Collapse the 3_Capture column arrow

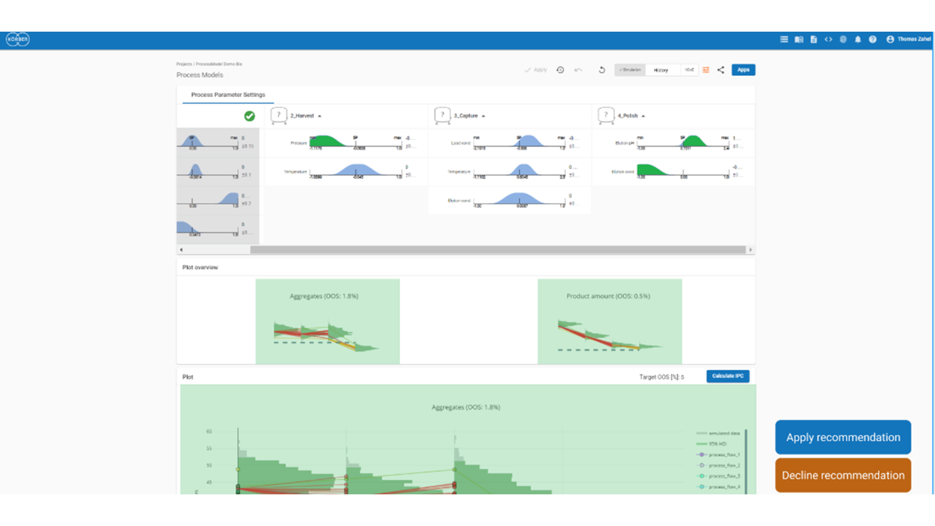click(483, 116)
